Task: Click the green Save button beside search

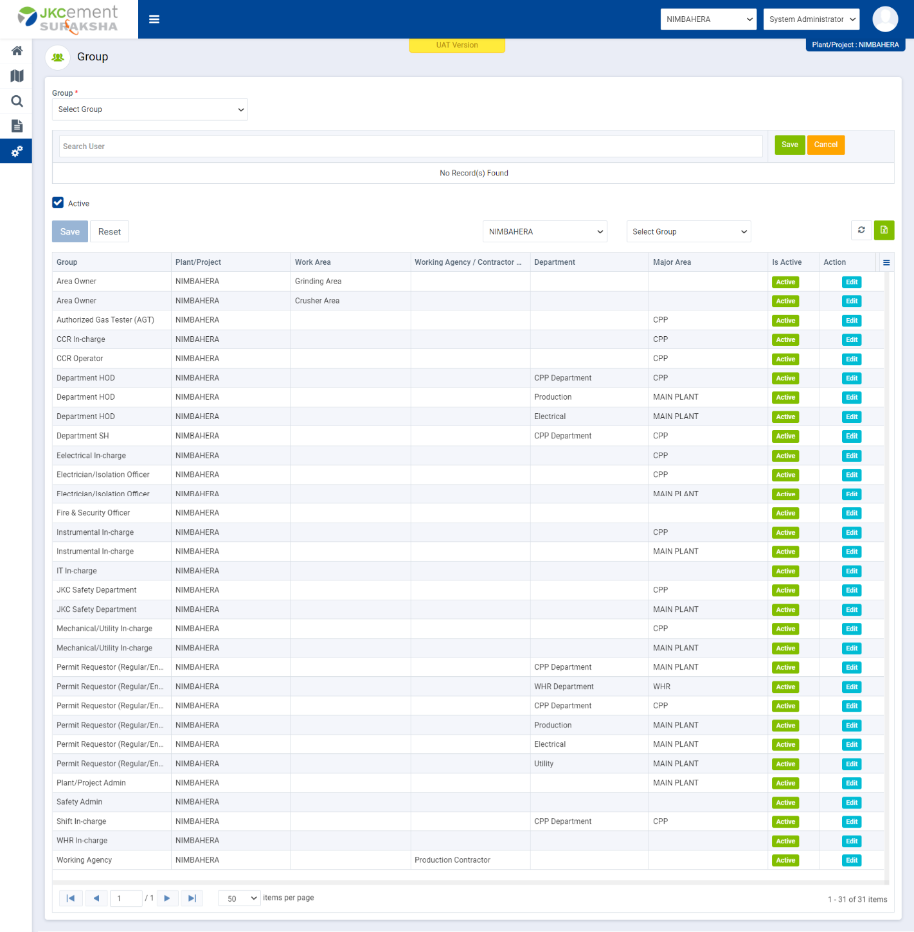Action: pyautogui.click(x=790, y=145)
